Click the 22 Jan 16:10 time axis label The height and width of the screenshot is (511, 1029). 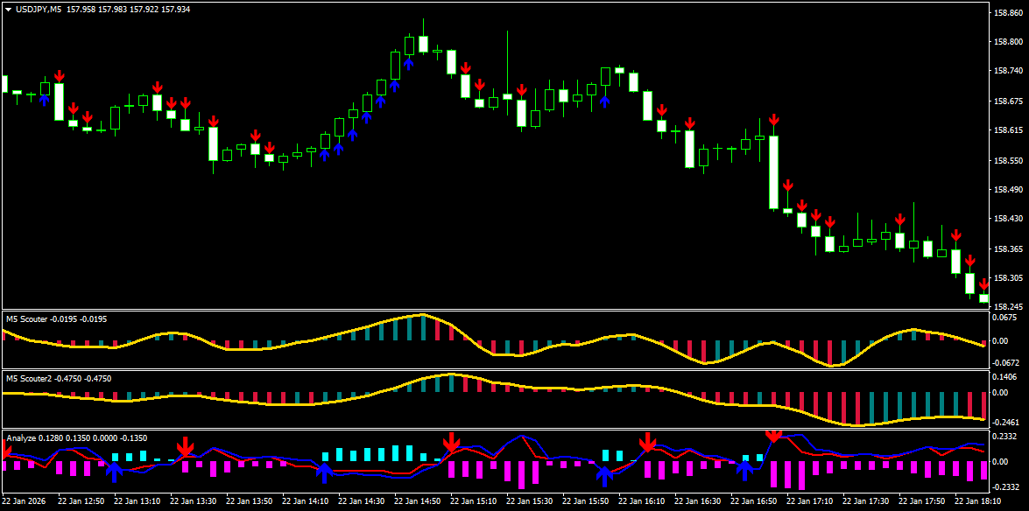(642, 501)
